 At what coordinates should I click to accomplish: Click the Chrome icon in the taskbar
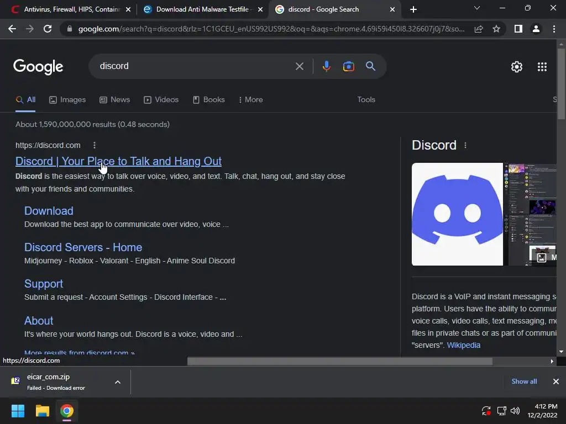67,411
